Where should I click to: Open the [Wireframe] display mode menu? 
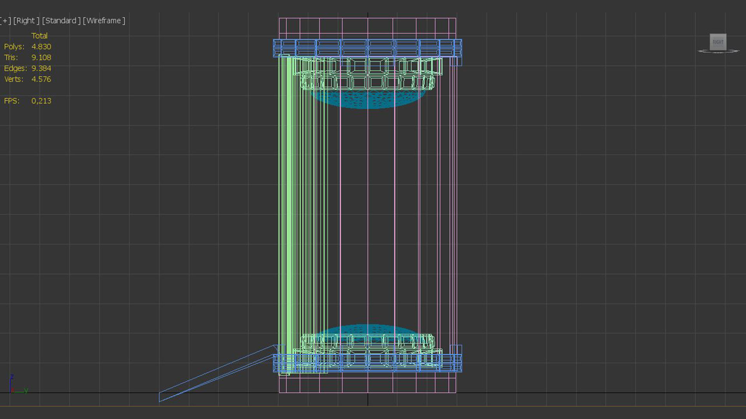(x=104, y=21)
